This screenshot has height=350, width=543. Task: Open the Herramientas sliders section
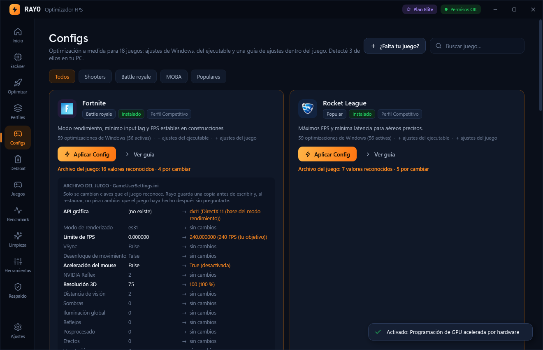click(x=18, y=265)
